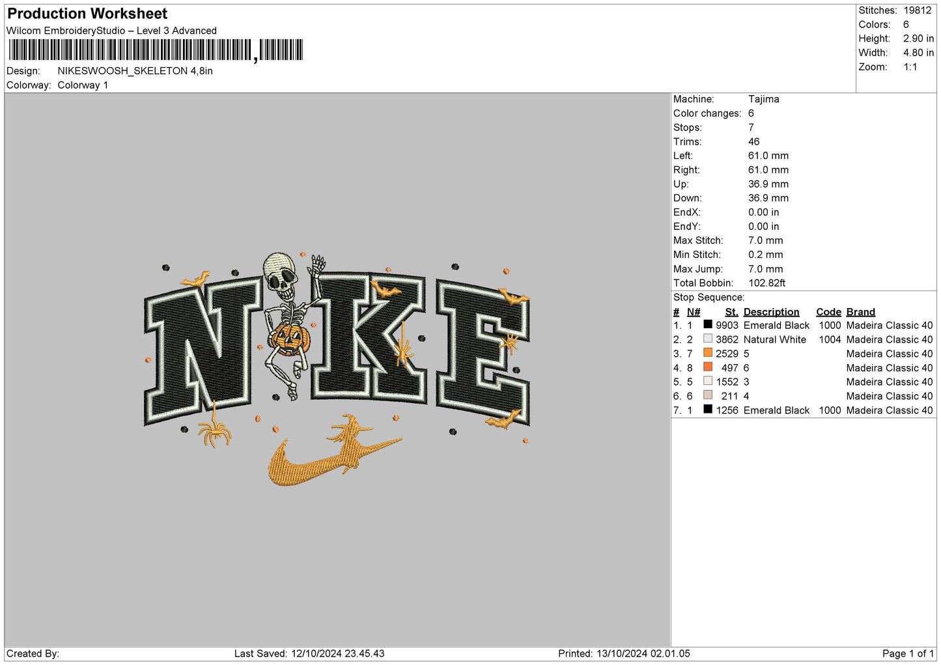The image size is (941, 665).
Task: Click the stitch count 2529
Action: tap(727, 354)
